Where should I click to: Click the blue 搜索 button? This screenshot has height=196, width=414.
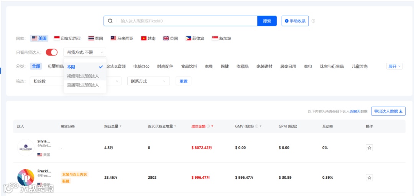(267, 21)
